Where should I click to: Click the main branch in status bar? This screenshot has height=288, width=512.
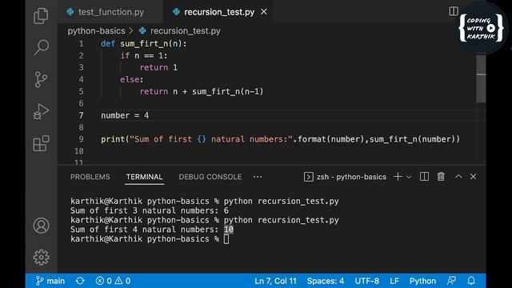pyautogui.click(x=50, y=281)
